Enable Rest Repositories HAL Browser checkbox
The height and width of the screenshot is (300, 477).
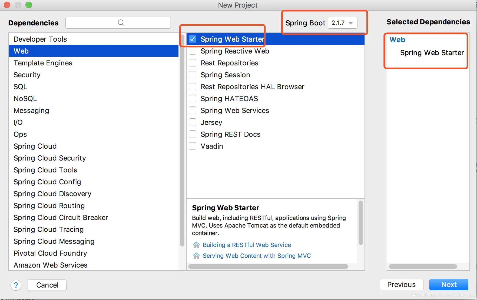[x=193, y=87]
